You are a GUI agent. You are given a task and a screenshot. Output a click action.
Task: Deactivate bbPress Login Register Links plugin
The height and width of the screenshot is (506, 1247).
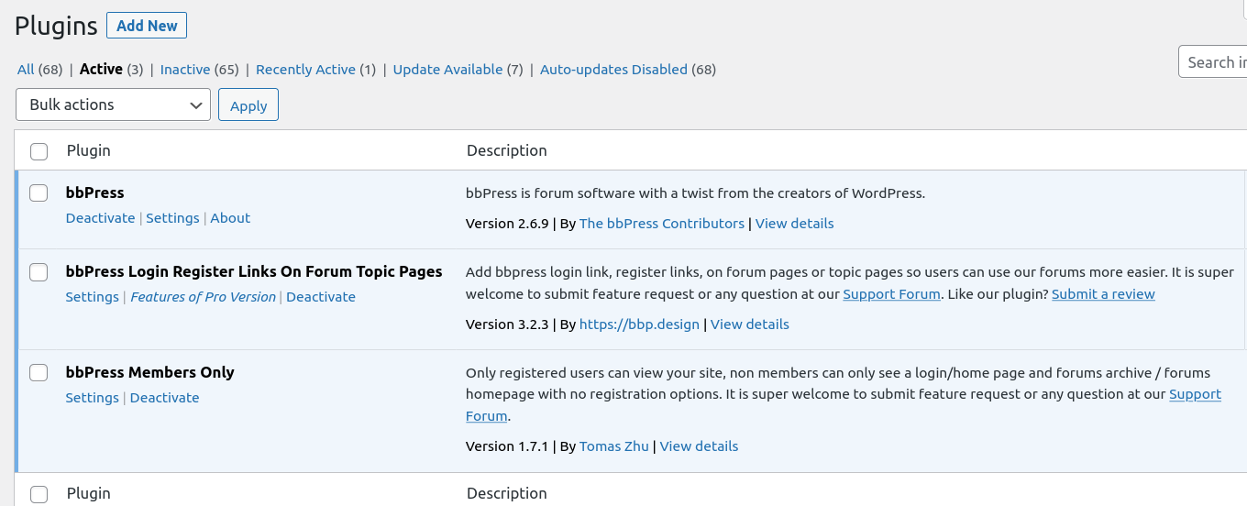[321, 297]
